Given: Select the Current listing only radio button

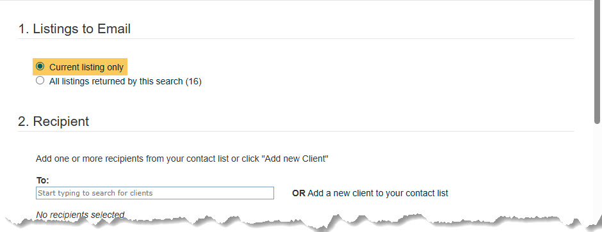Looking at the screenshot, I should [40, 66].
